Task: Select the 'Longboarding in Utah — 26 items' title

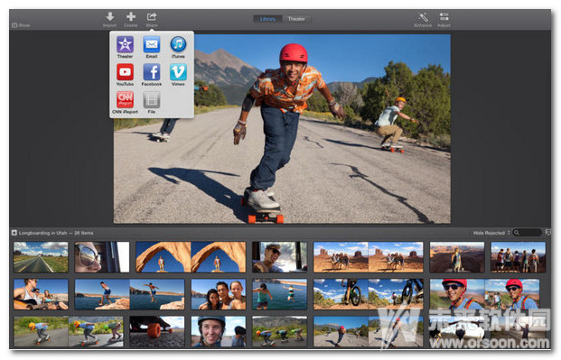Action: click(56, 233)
